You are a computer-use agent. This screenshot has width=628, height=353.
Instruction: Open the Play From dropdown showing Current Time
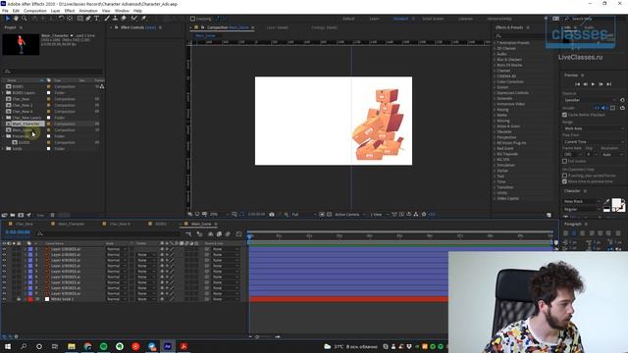click(593, 141)
